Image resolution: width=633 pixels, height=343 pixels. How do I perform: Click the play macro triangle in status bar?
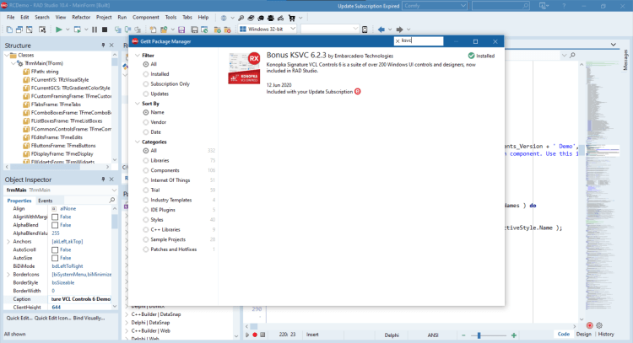click(247, 335)
